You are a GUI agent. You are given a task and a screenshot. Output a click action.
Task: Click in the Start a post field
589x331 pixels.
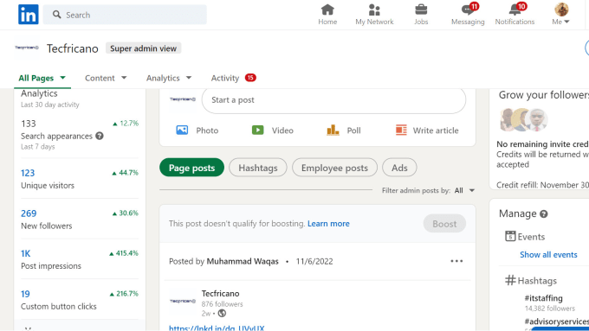pyautogui.click(x=333, y=100)
